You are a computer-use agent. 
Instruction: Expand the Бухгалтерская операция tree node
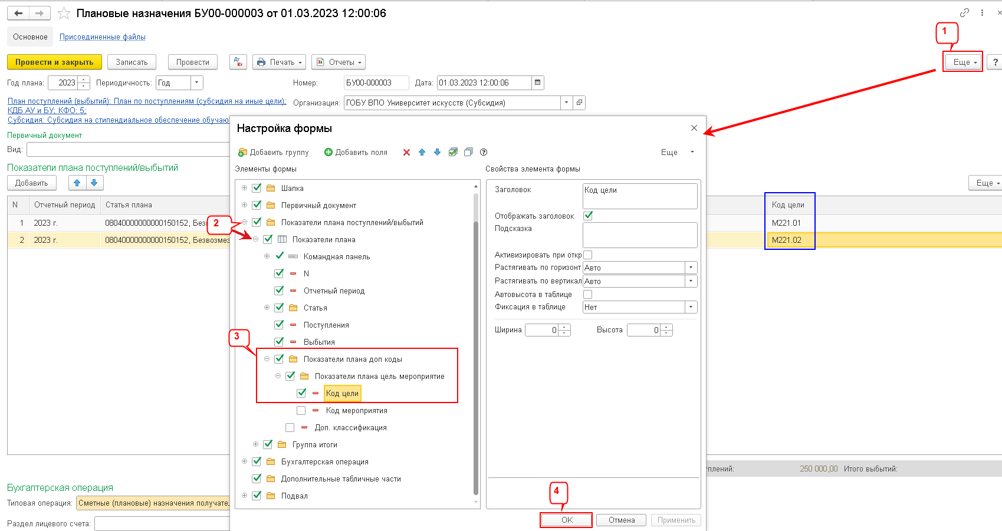[x=244, y=461]
